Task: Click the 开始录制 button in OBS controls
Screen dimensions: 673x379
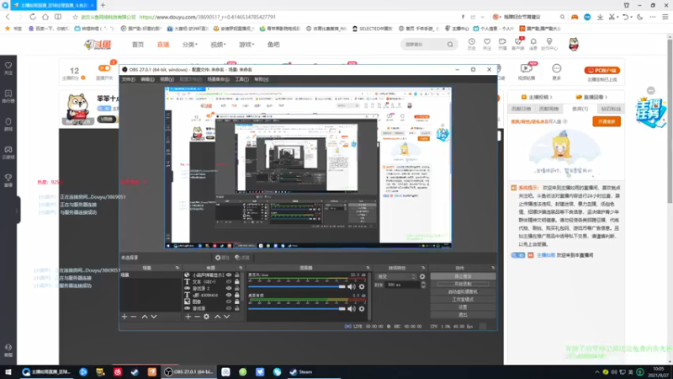Action: tap(464, 284)
